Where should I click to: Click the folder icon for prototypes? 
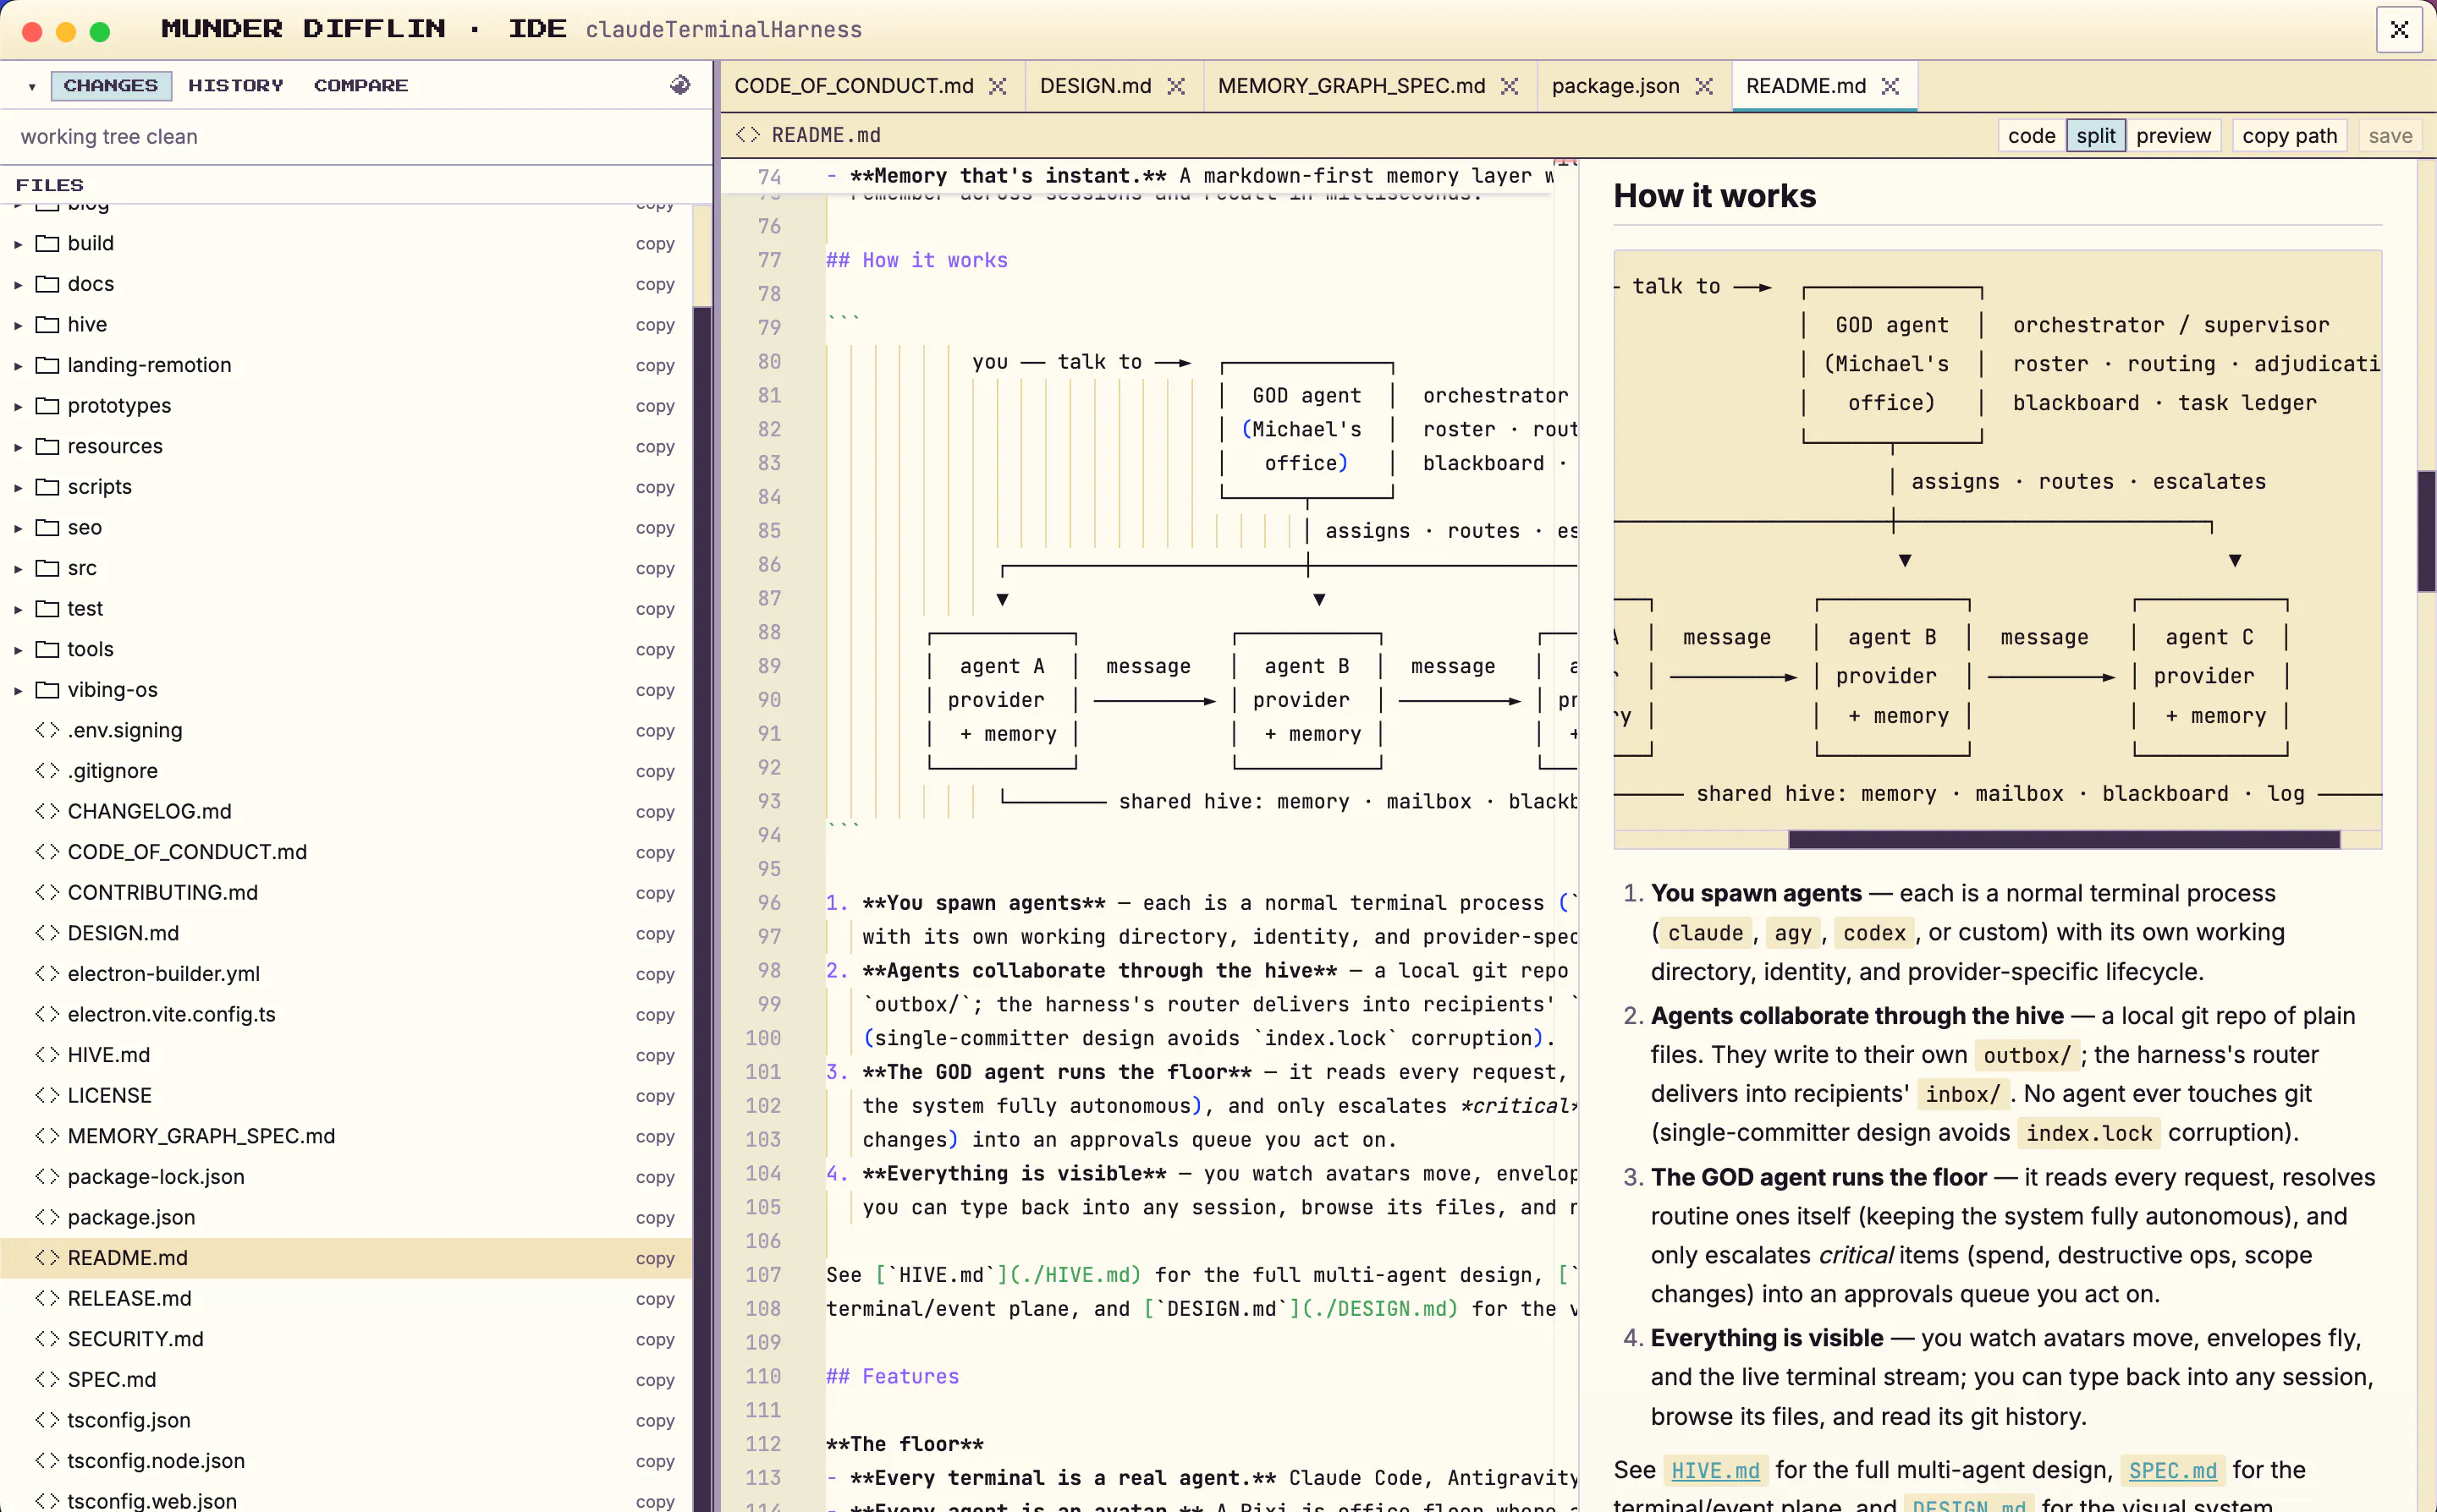point(47,405)
